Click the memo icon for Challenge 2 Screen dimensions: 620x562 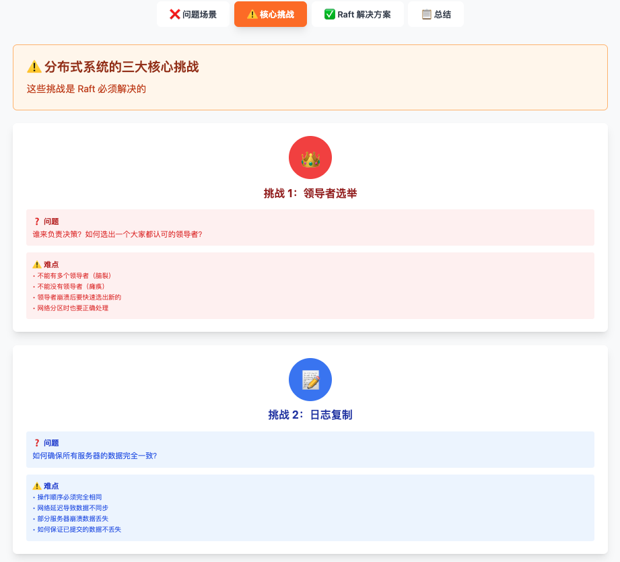click(310, 380)
